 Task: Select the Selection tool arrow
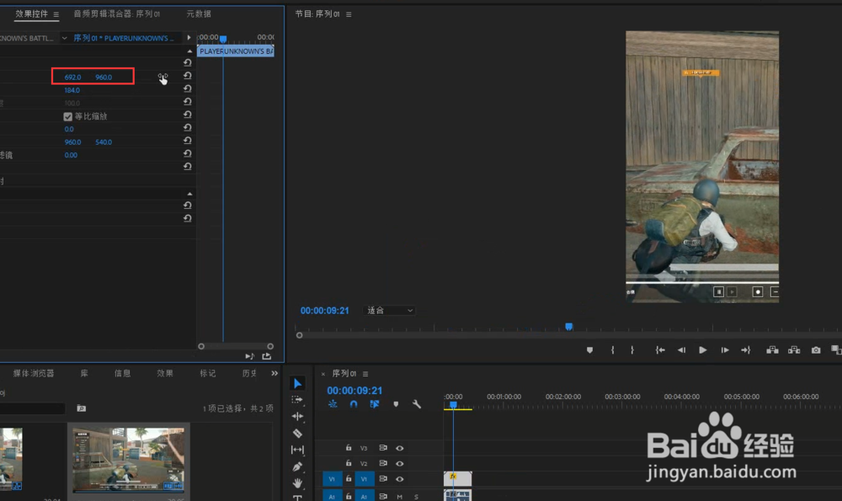tap(297, 383)
